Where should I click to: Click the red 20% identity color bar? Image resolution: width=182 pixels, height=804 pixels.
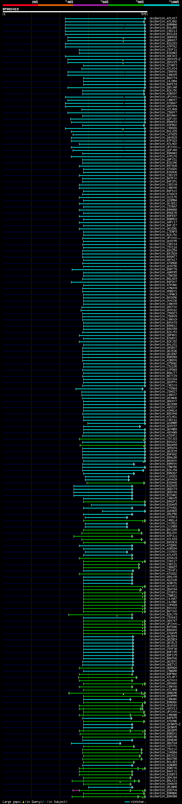[x=20, y=5]
